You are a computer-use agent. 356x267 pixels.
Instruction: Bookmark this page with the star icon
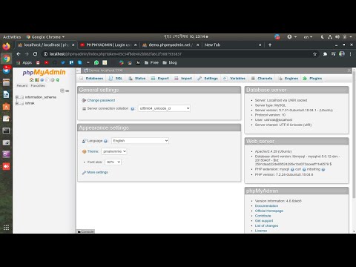coord(314,54)
